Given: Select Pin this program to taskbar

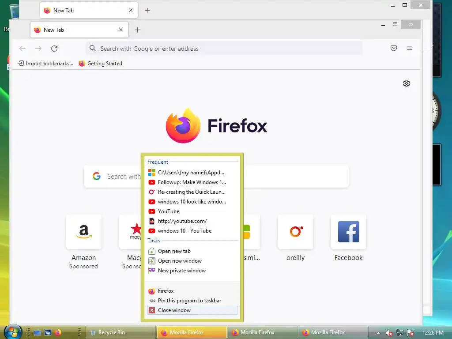Looking at the screenshot, I should click(x=192, y=300).
